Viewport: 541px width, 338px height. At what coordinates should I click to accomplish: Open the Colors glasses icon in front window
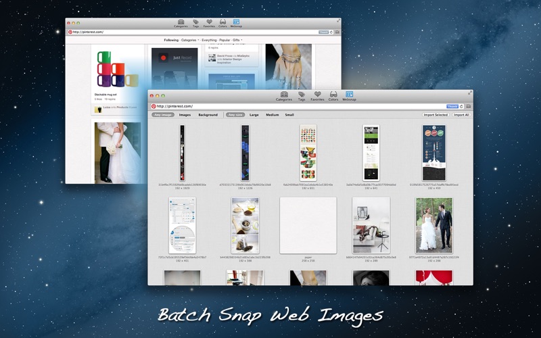pyautogui.click(x=333, y=96)
